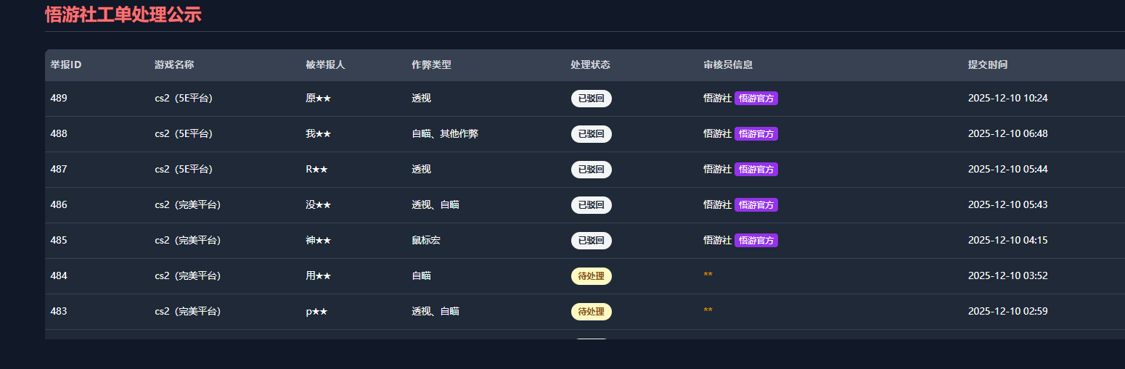Image resolution: width=1125 pixels, height=369 pixels.
Task: Open the 待处理 status of report 483
Action: [x=591, y=312]
